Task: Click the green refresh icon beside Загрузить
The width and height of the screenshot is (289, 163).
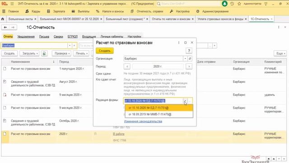Action: coord(44,53)
